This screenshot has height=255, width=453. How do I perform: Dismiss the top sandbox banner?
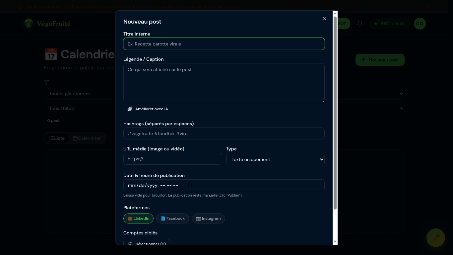(x=427, y=6)
